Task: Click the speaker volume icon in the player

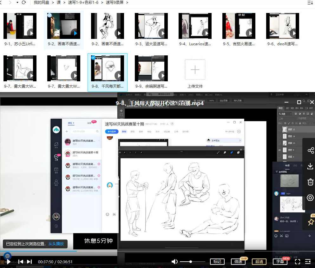Action: 174,262
